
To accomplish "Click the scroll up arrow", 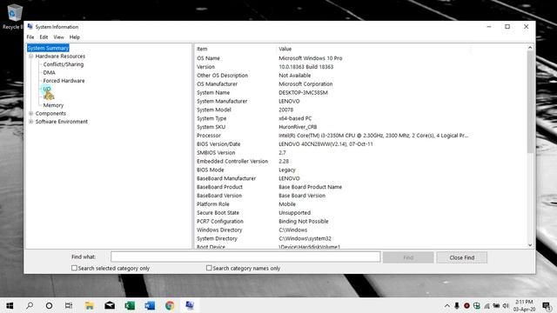I will [x=530, y=47].
